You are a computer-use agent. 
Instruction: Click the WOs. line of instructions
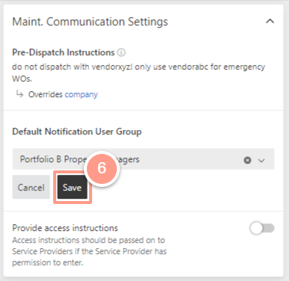pos(22,78)
